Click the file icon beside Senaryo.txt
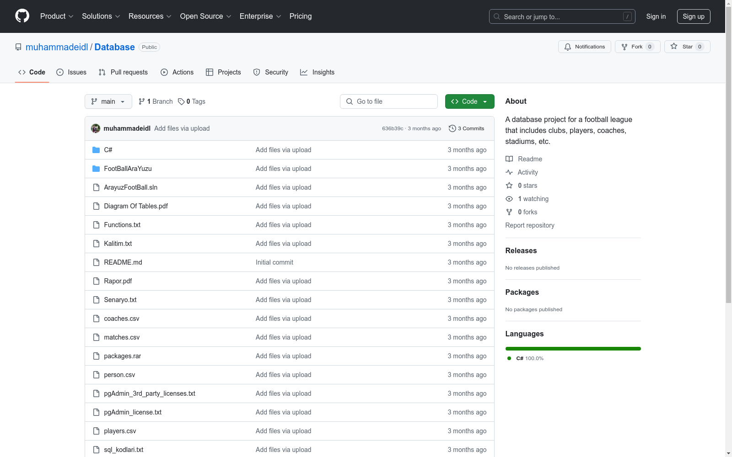Screen dimensions: 732x457 (96, 300)
